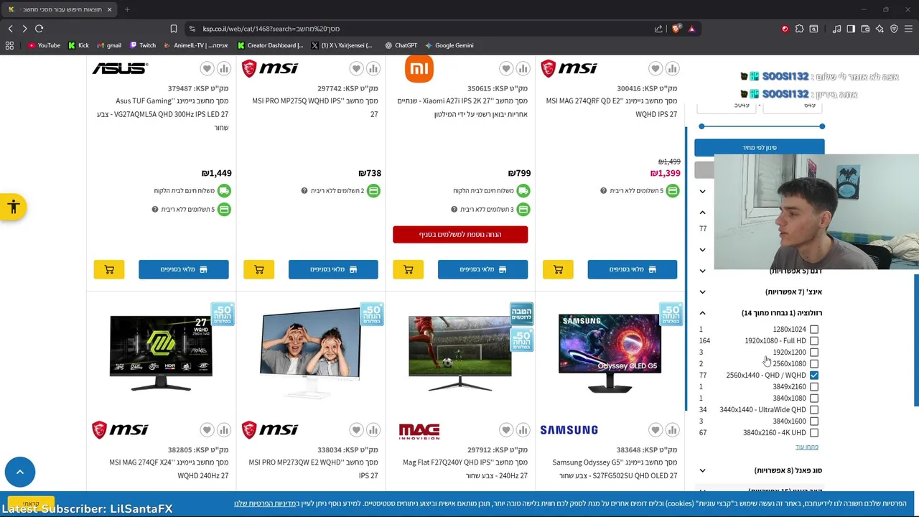Check the 3840x2160 4K UHD box
The width and height of the screenshot is (919, 517).
coord(814,433)
